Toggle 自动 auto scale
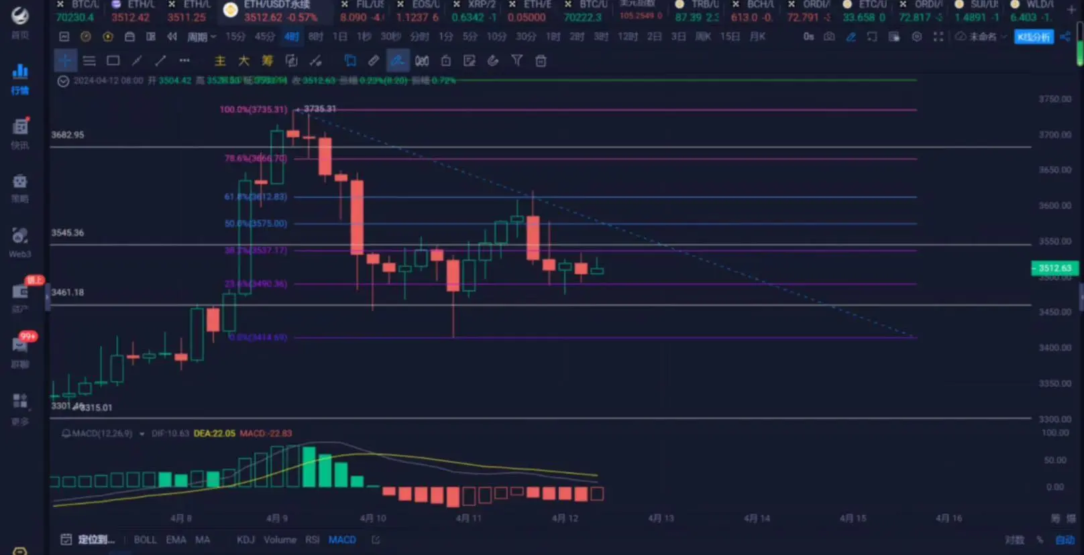1084x555 pixels. (x=1065, y=540)
